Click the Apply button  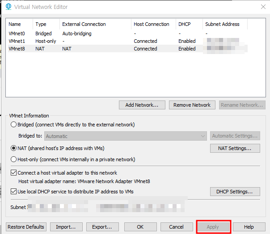click(213, 227)
